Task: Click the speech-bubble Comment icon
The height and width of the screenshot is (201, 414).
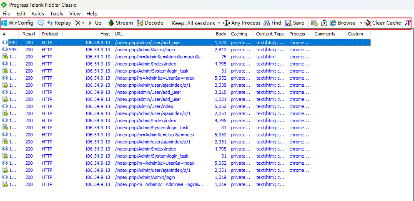Action: pyautogui.click(x=41, y=23)
